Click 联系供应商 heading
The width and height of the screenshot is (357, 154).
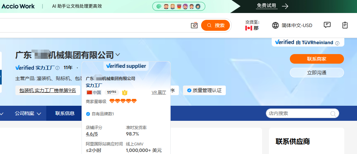point(293,141)
